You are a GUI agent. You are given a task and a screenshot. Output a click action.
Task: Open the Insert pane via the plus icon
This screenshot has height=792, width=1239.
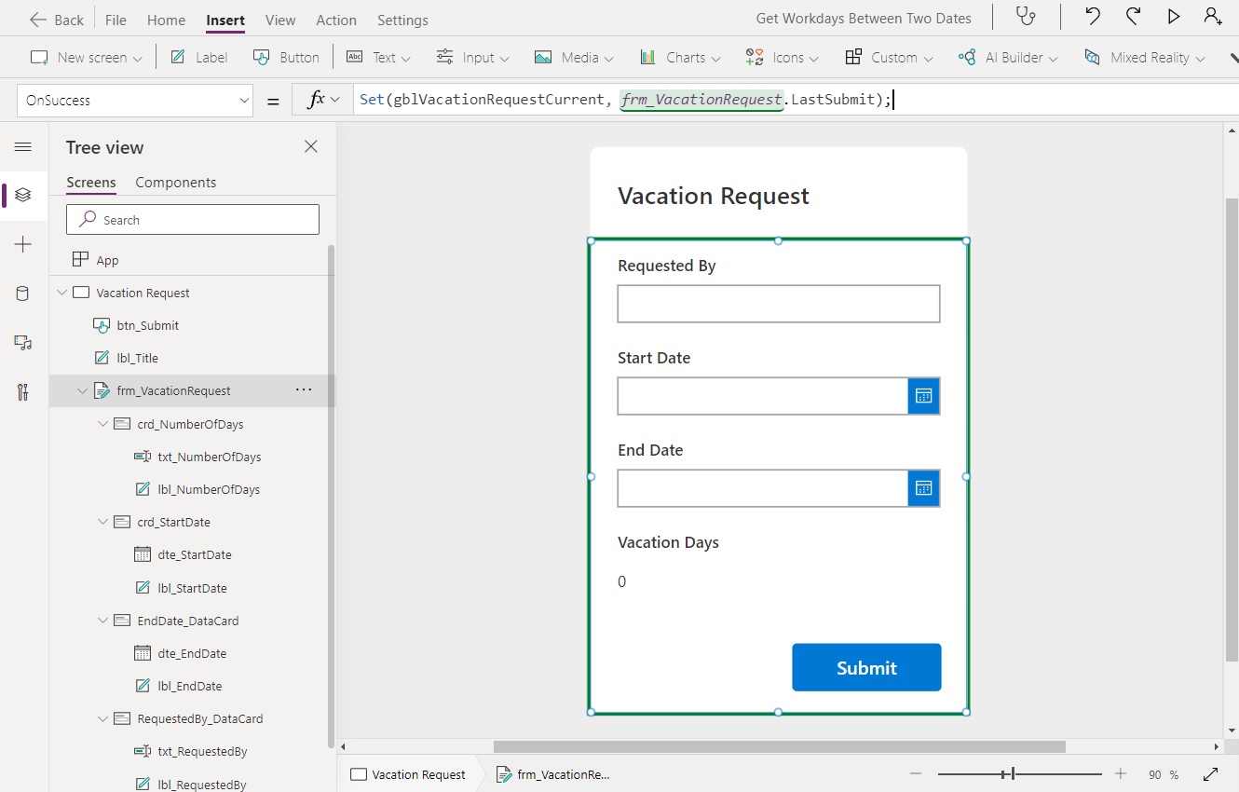22,244
